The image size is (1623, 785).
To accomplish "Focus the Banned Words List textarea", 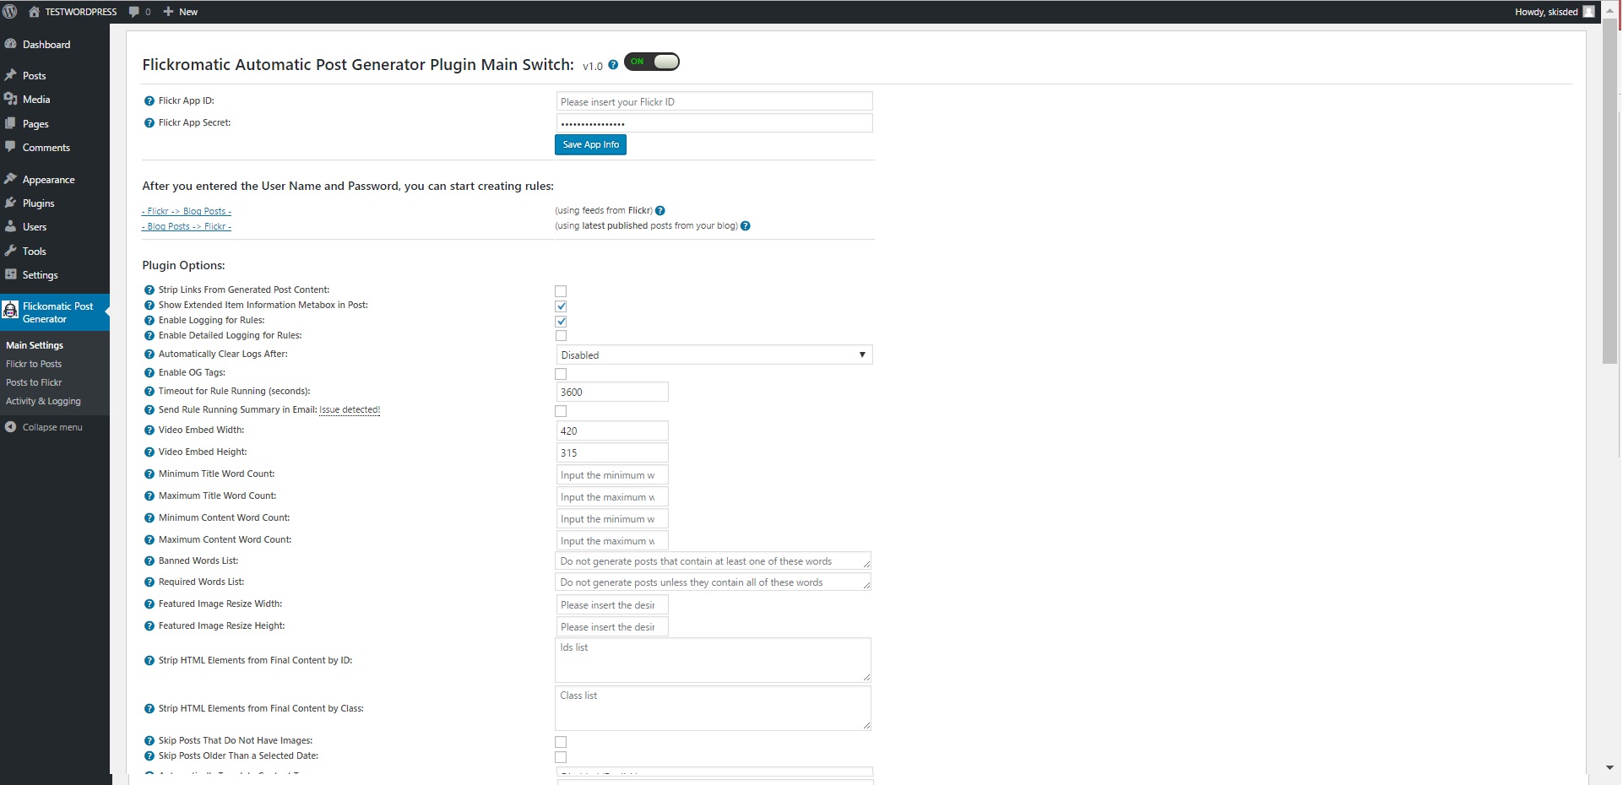I will coord(714,561).
